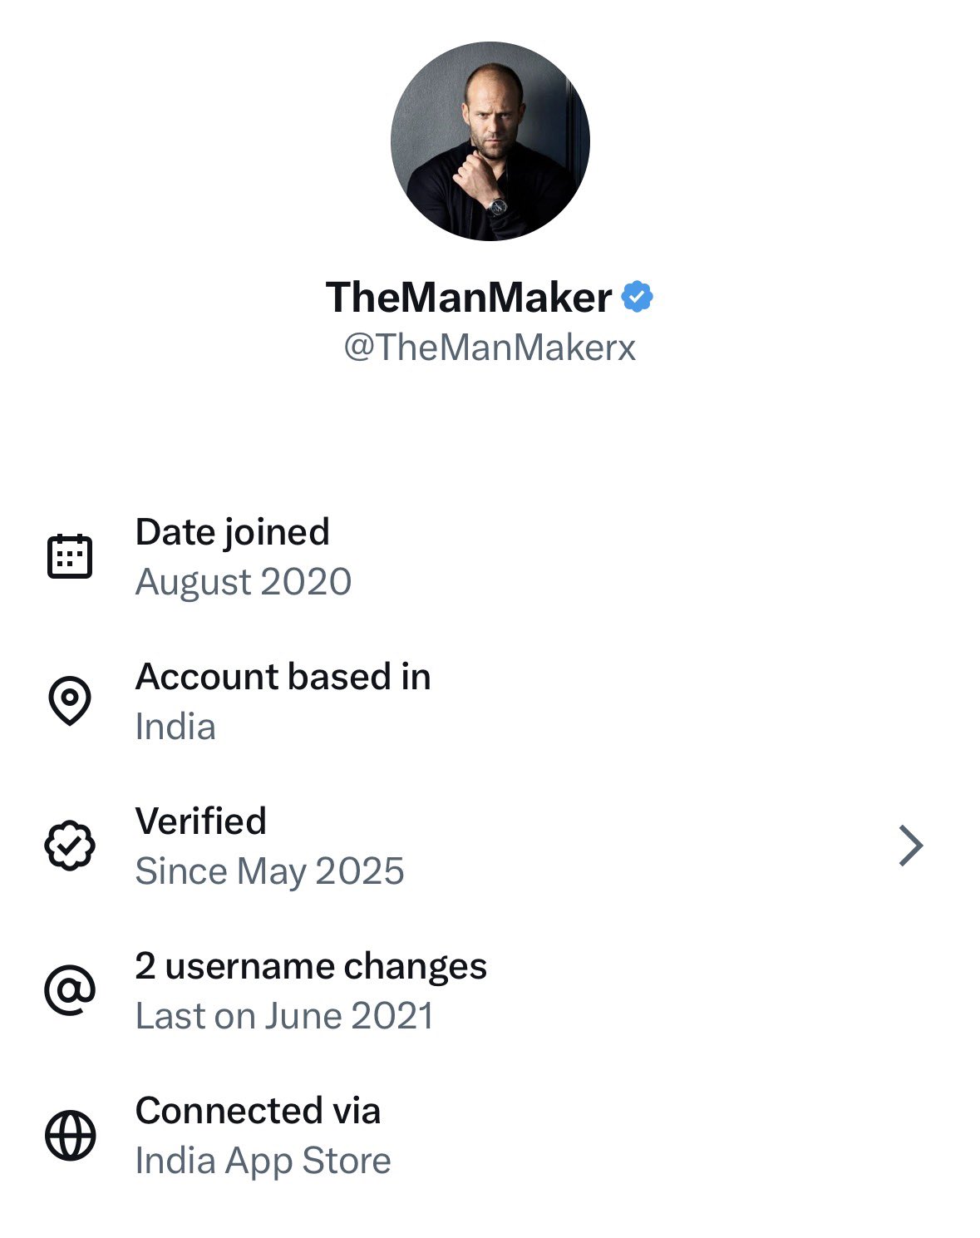This screenshot has height=1238, width=980.
Task: Select the 2 username changes heading
Action: pyautogui.click(x=311, y=966)
